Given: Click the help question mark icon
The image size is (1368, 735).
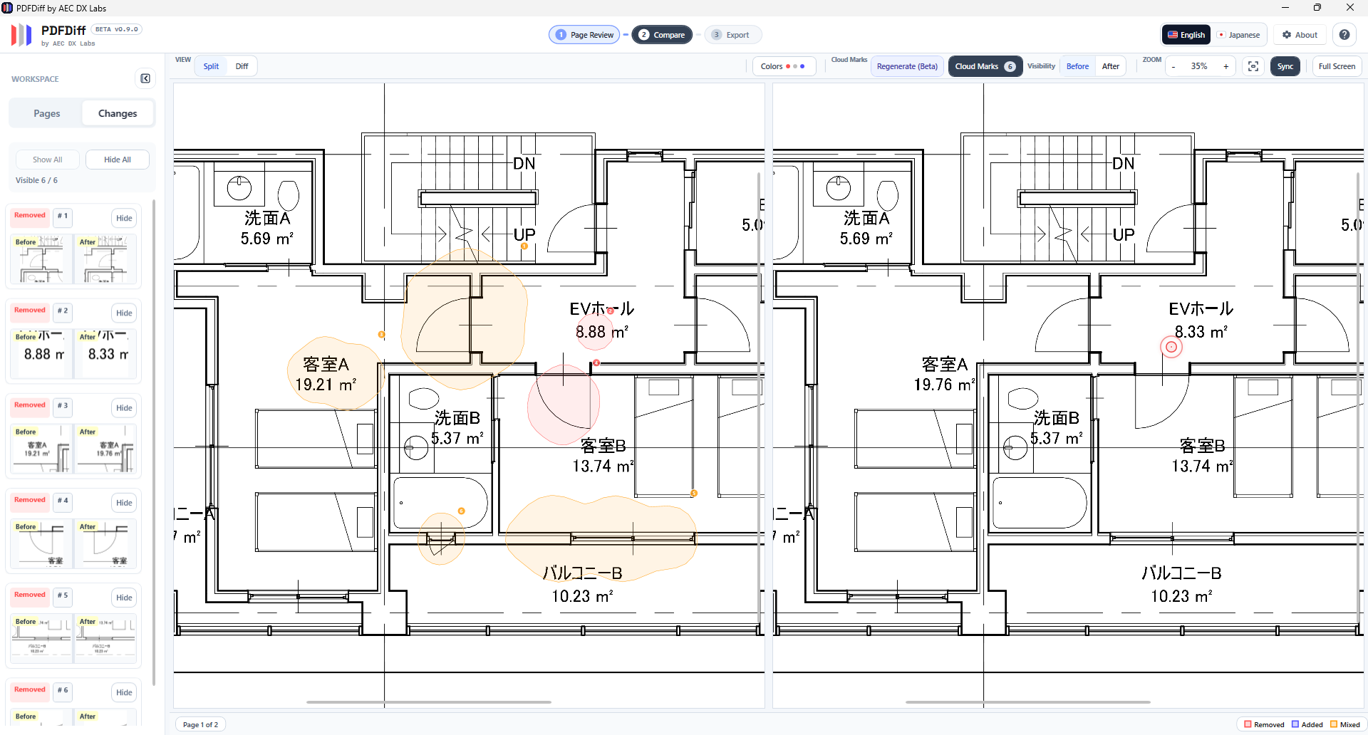Looking at the screenshot, I should pyautogui.click(x=1345, y=34).
